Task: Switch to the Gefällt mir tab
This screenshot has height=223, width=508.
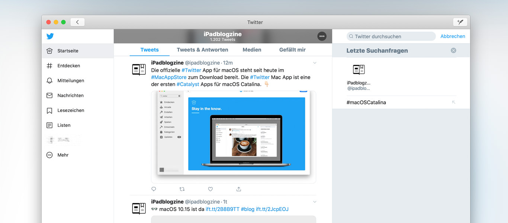Action: point(292,50)
